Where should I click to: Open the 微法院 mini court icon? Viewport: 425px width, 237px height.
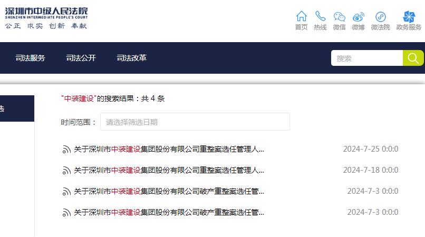[381, 17]
